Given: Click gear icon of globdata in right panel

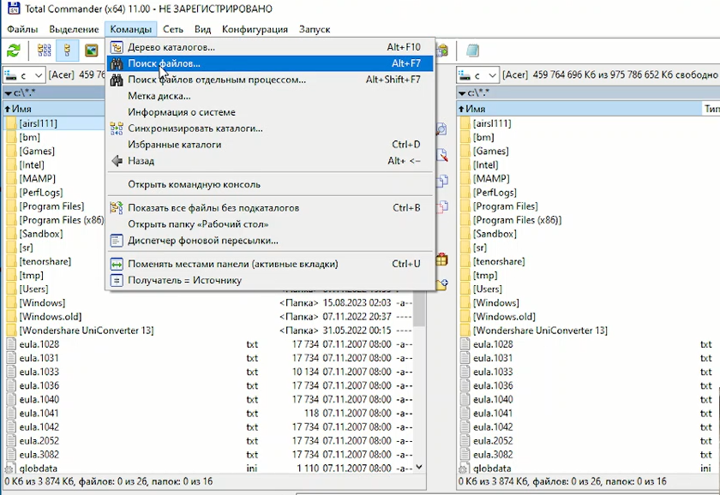Looking at the screenshot, I should tap(465, 468).
